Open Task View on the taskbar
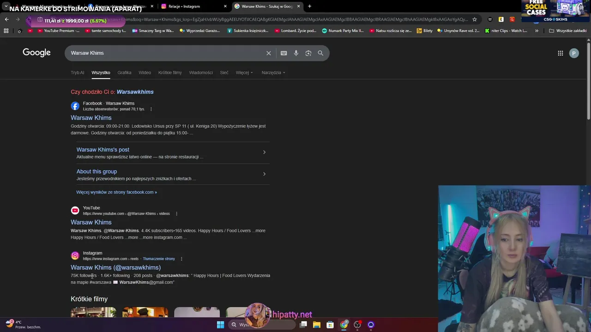 click(x=303, y=325)
